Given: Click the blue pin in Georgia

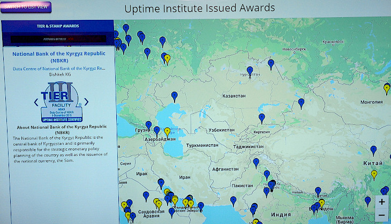Looking at the screenshot, I should click(x=148, y=125).
